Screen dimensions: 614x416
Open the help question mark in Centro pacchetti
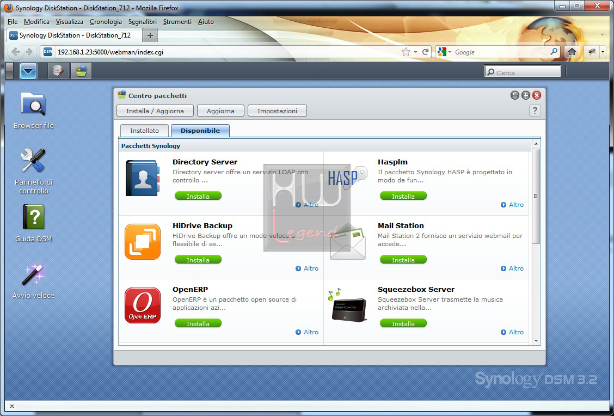click(x=535, y=111)
